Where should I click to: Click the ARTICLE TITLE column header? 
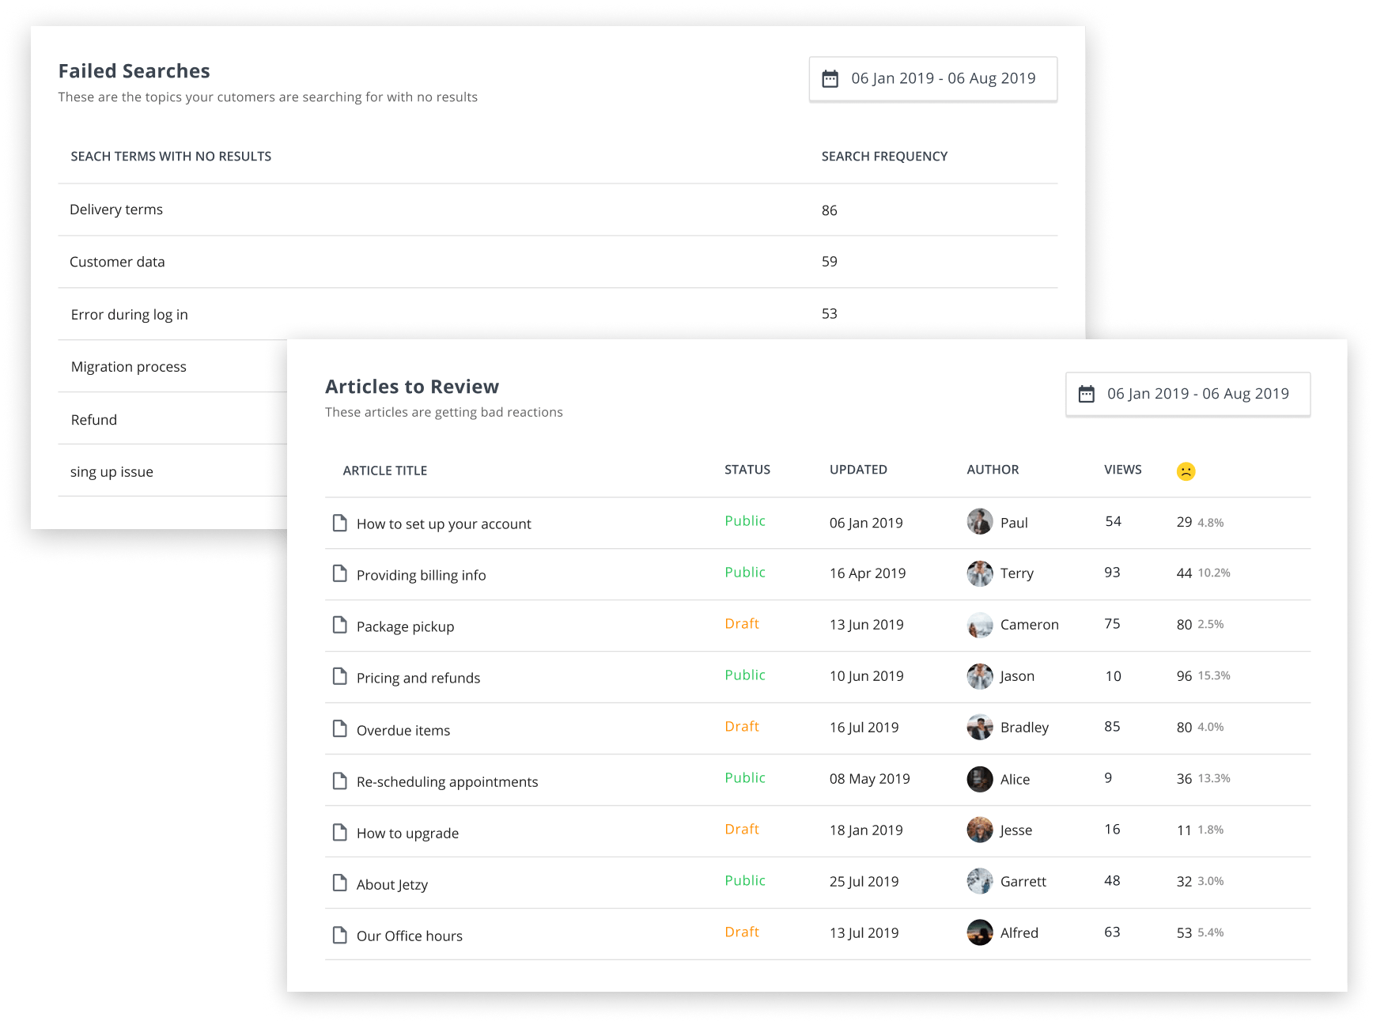point(385,470)
